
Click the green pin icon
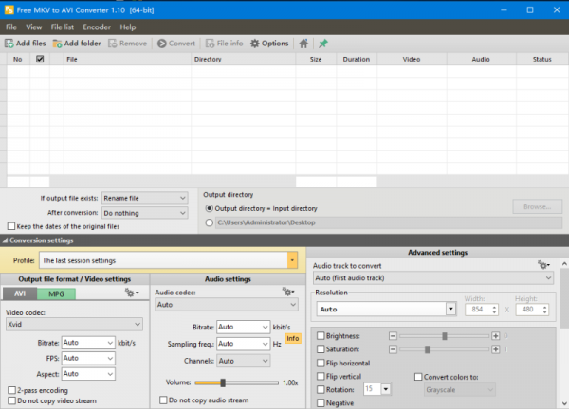pyautogui.click(x=323, y=44)
